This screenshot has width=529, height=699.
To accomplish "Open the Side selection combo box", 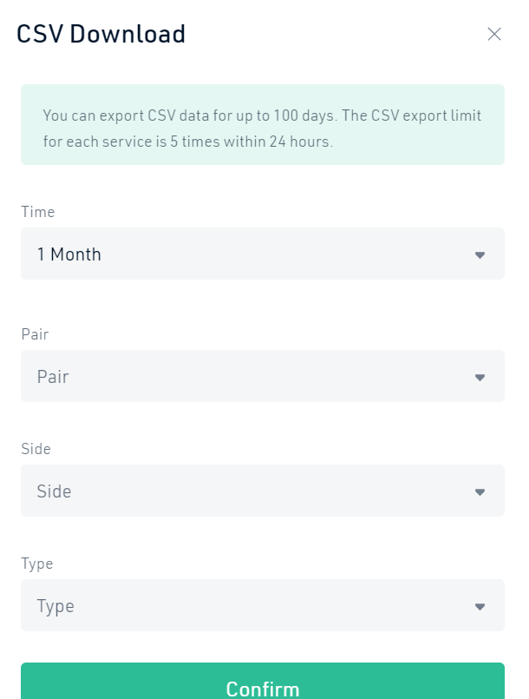I will pos(262,491).
